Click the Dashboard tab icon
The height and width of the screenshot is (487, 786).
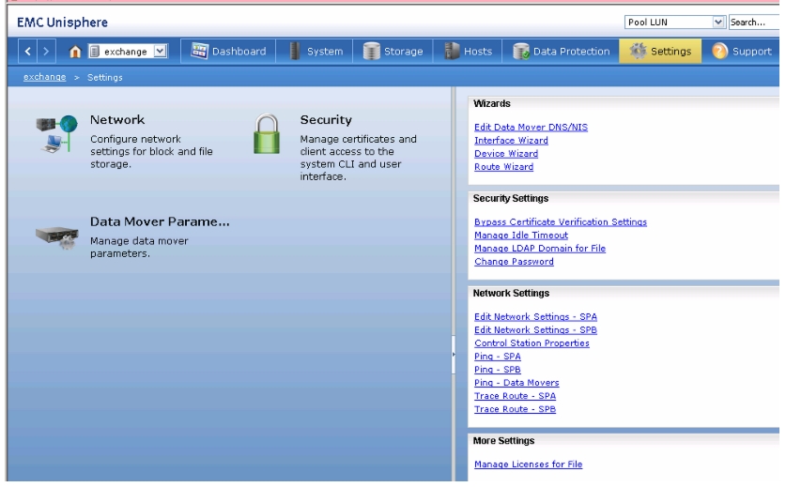(x=199, y=51)
